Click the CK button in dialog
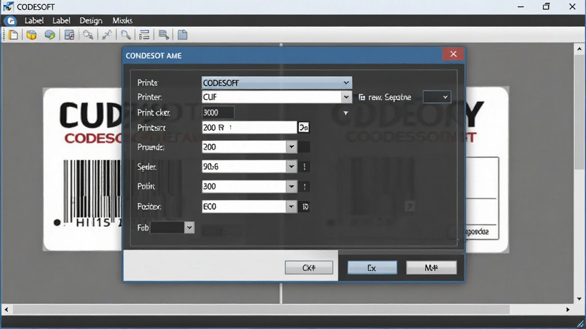586x329 pixels. click(x=308, y=267)
